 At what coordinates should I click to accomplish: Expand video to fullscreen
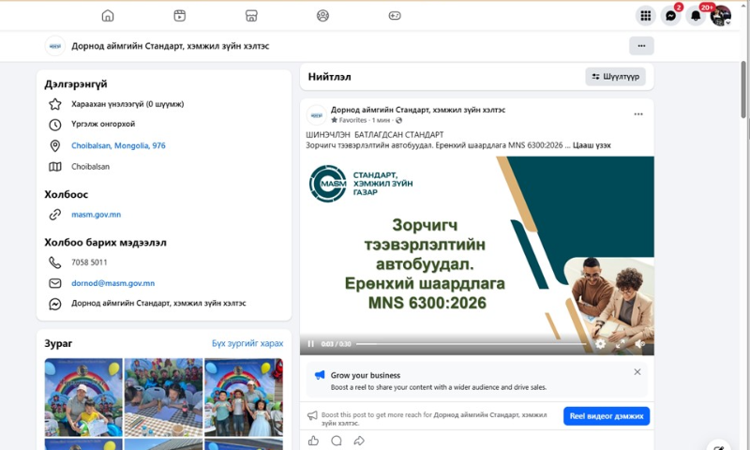coord(620,344)
